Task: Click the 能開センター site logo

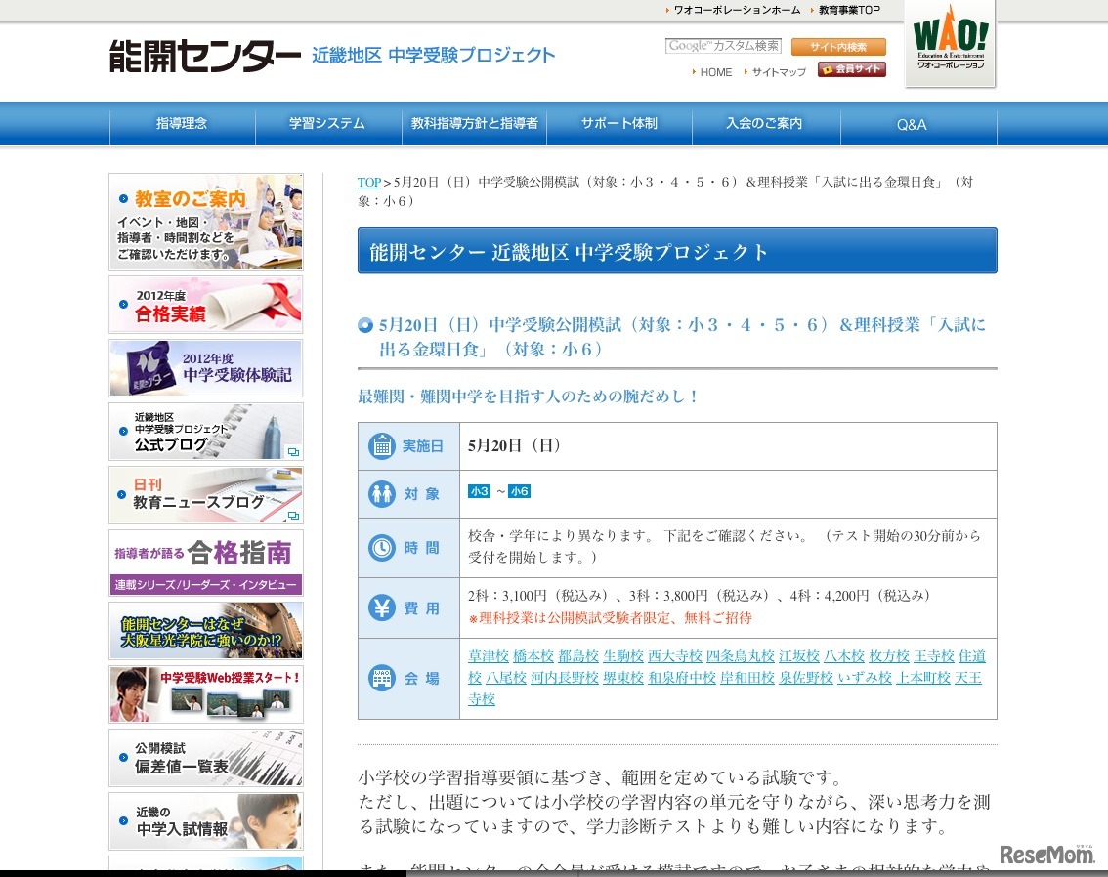Action: [x=205, y=56]
